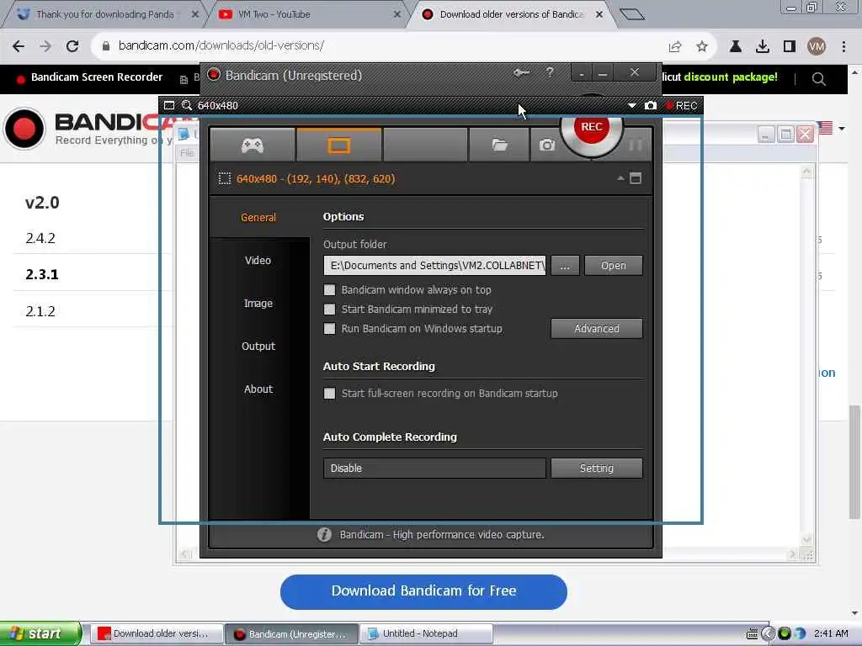The height and width of the screenshot is (646, 862).
Task: Enable Bandicam window always on top
Action: (x=329, y=289)
